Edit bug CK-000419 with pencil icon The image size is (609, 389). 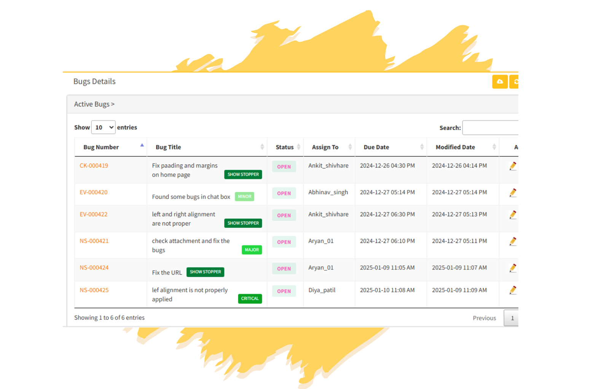click(513, 166)
